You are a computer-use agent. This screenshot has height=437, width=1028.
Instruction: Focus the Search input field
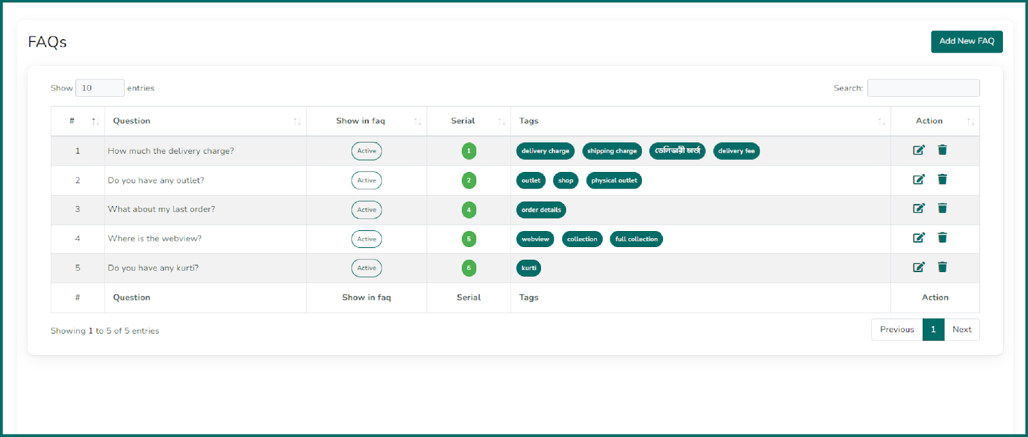point(923,88)
